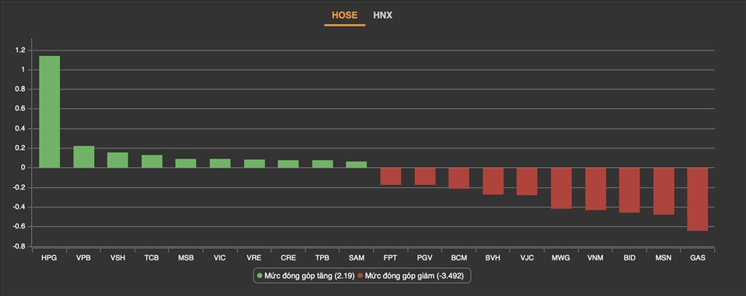Click the VNM red bar
The image size is (746, 296).
(596, 189)
